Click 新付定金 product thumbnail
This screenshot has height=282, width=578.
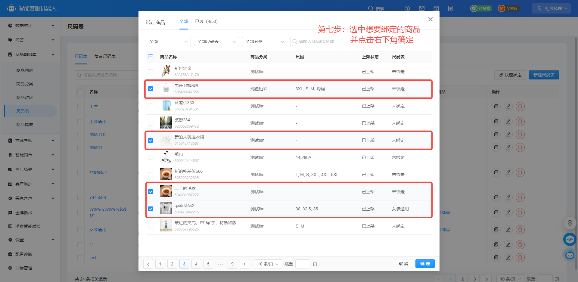[166, 71]
